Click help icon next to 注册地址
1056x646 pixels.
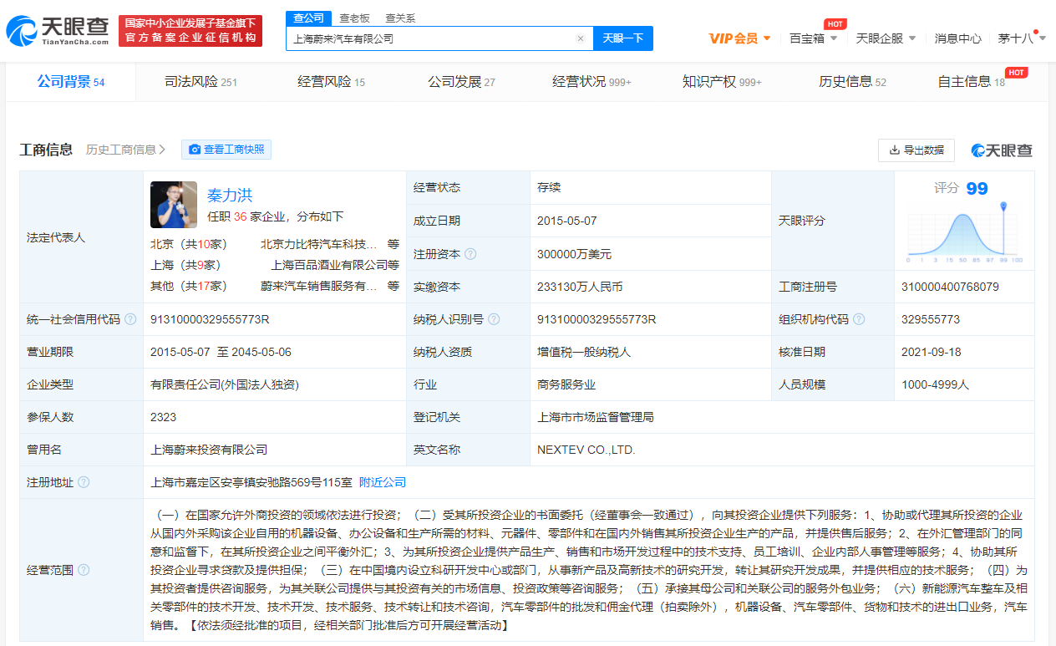pos(84,482)
